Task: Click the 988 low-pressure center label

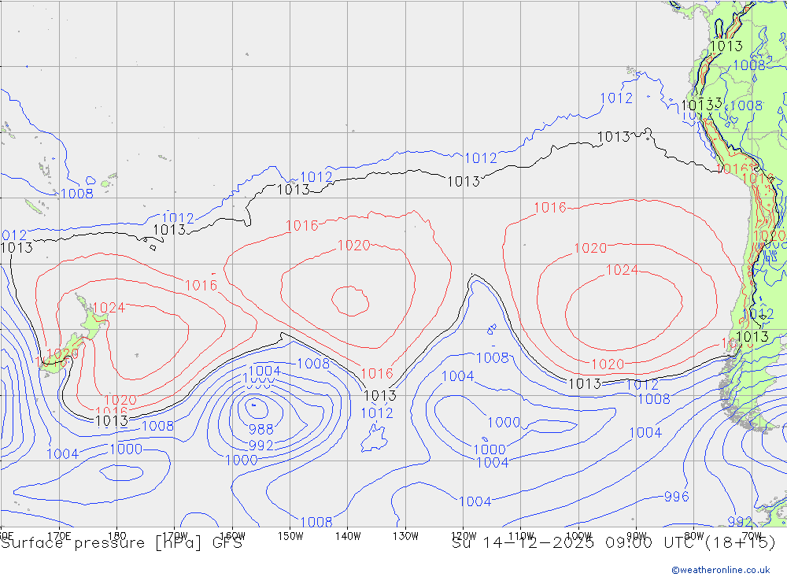Action: click(x=261, y=429)
